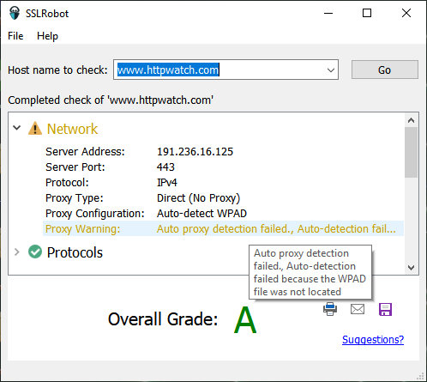Open the host name dropdown list
The image size is (427, 382).
[x=331, y=70]
